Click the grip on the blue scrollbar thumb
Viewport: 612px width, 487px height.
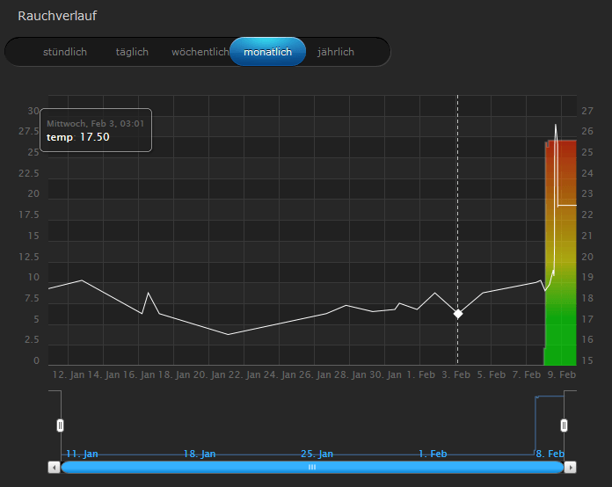(x=311, y=467)
